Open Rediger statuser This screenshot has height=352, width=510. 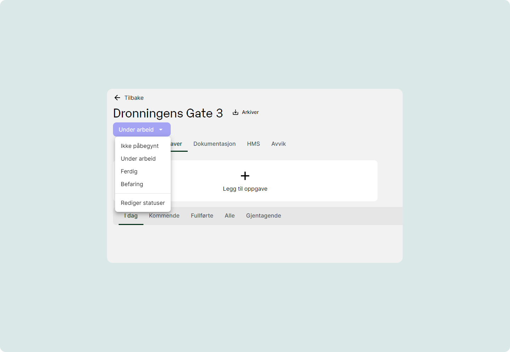click(x=143, y=203)
